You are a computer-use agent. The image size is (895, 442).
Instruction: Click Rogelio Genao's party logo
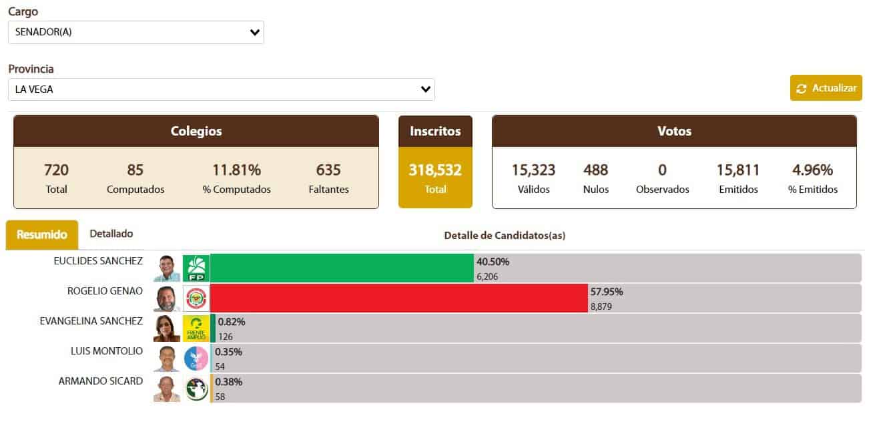point(196,298)
